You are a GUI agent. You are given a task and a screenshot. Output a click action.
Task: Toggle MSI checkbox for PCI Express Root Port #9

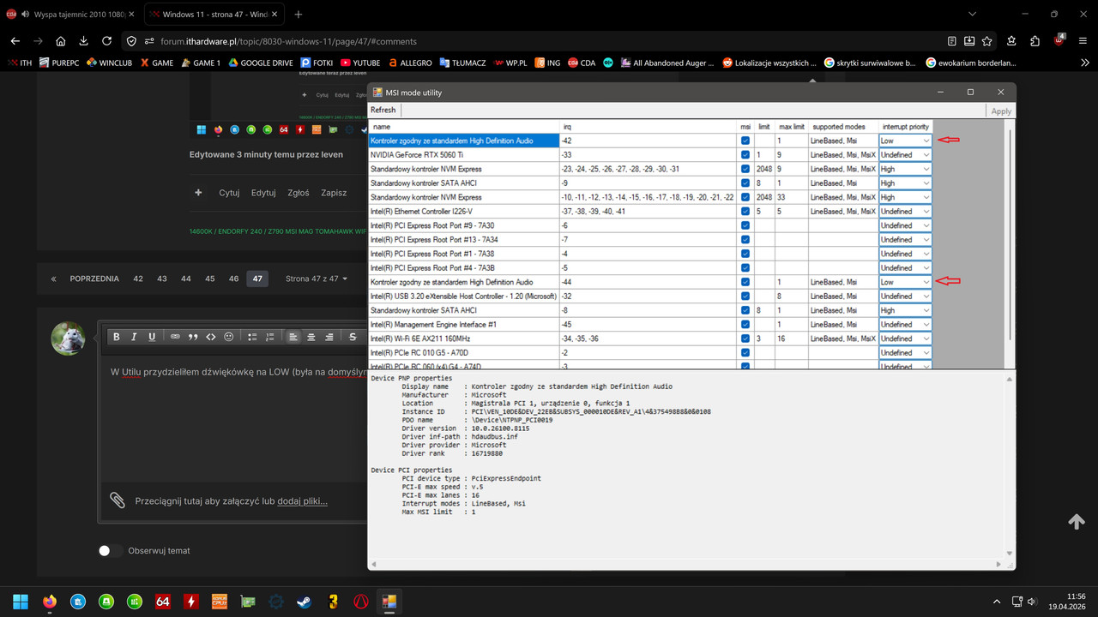(x=745, y=225)
